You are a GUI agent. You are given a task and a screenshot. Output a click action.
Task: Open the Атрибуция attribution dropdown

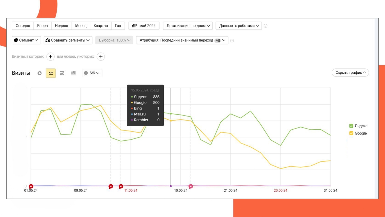coord(182,40)
